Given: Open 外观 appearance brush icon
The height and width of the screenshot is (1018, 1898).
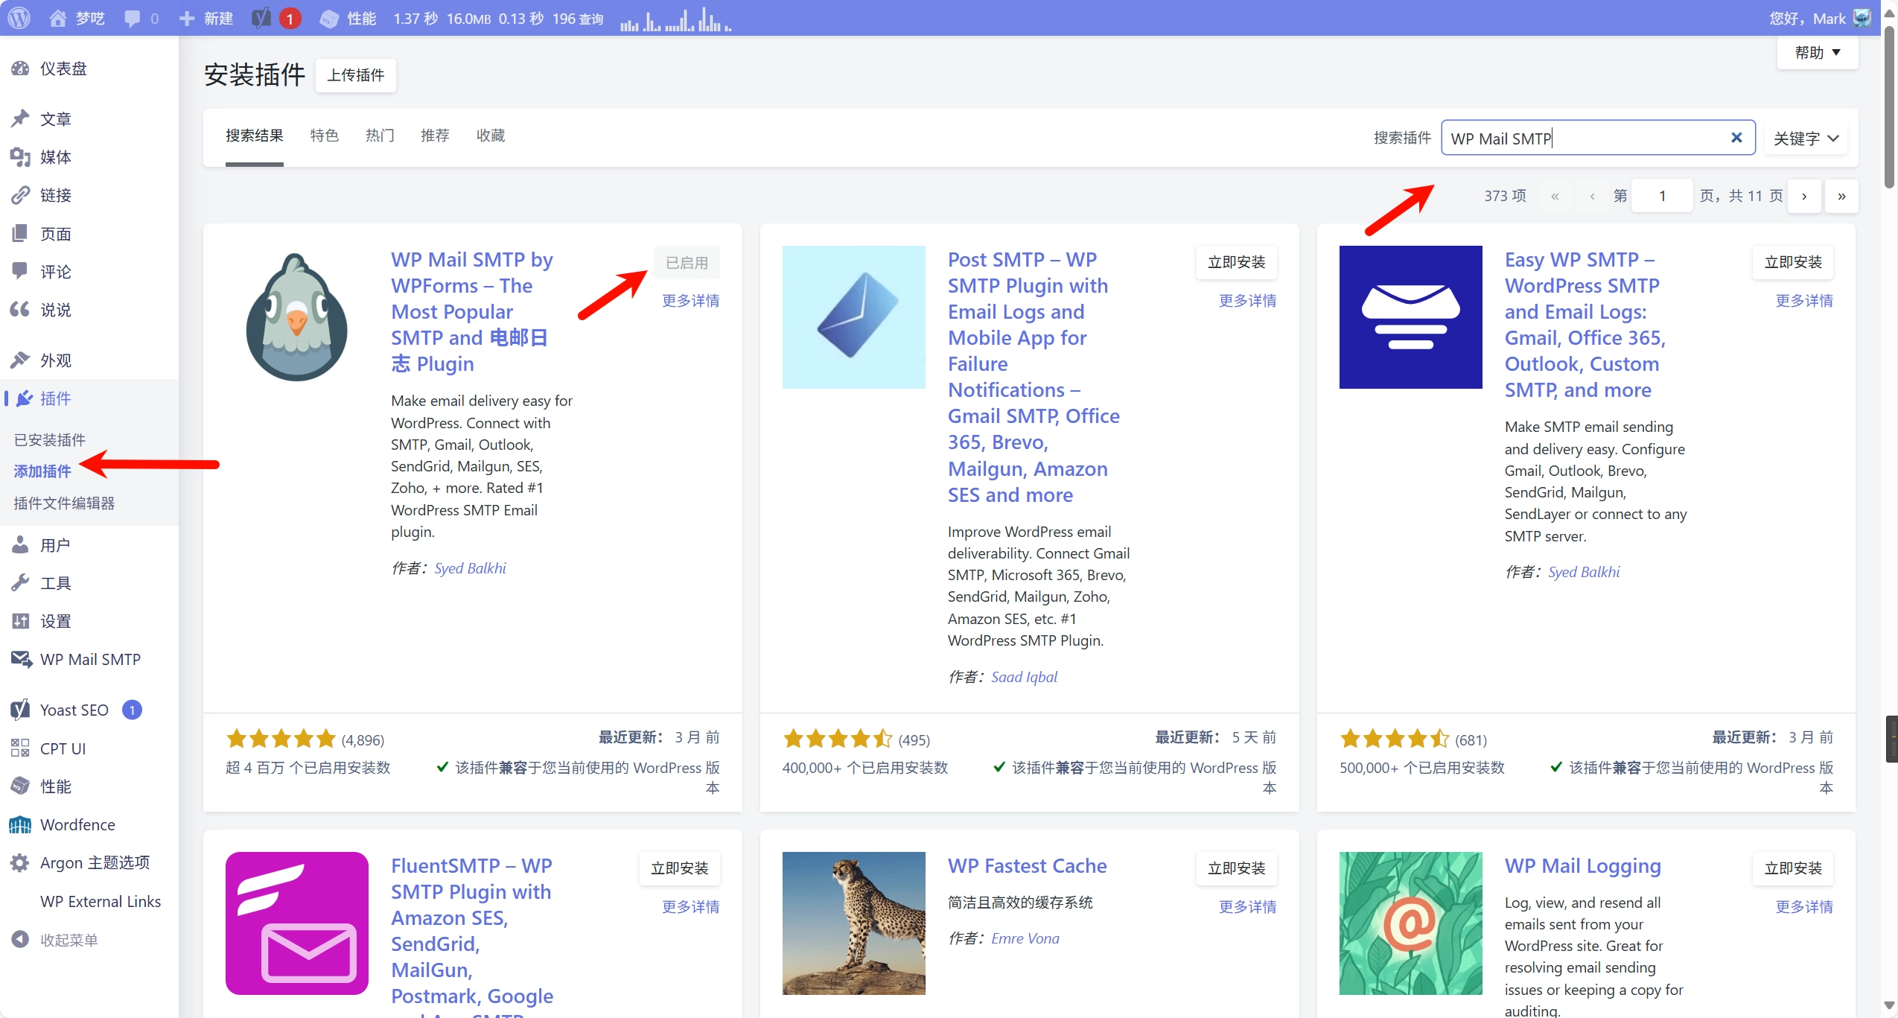Looking at the screenshot, I should (x=20, y=360).
